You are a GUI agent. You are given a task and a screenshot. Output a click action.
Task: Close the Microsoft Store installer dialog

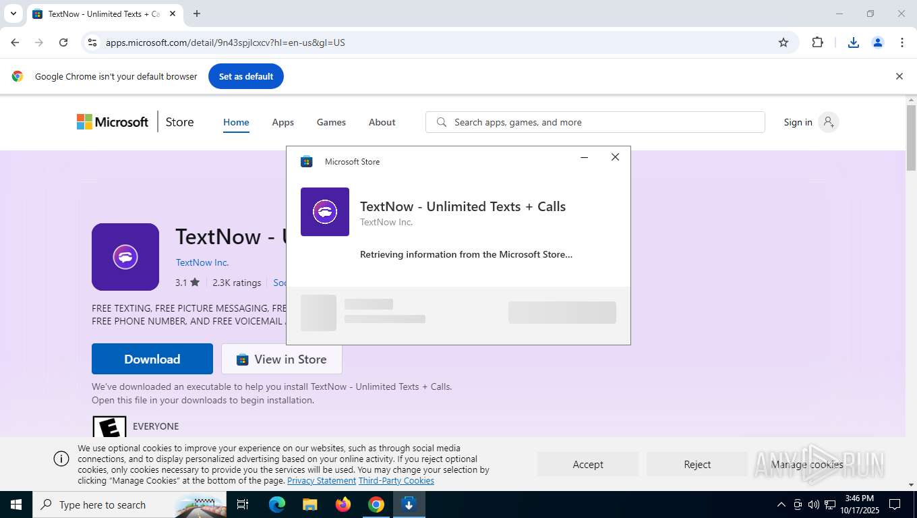[615, 157]
